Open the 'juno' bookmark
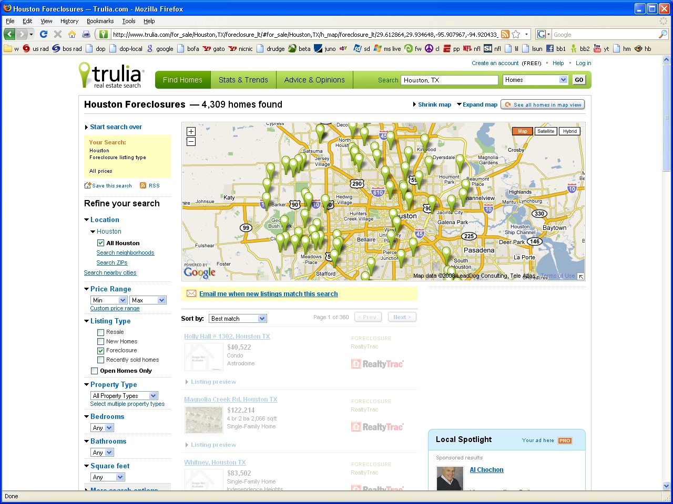This screenshot has height=504, width=673. click(x=325, y=48)
